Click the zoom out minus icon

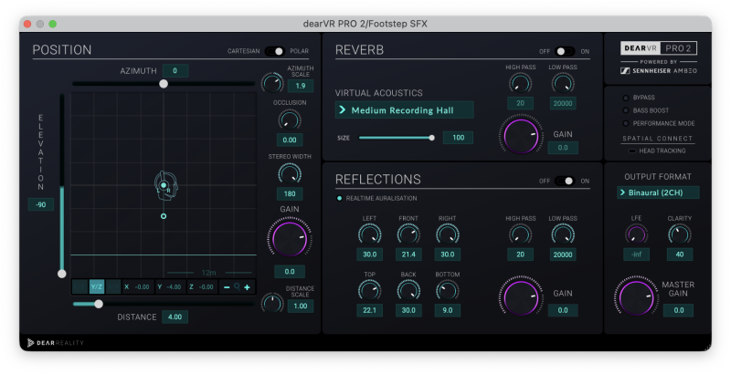coord(227,286)
